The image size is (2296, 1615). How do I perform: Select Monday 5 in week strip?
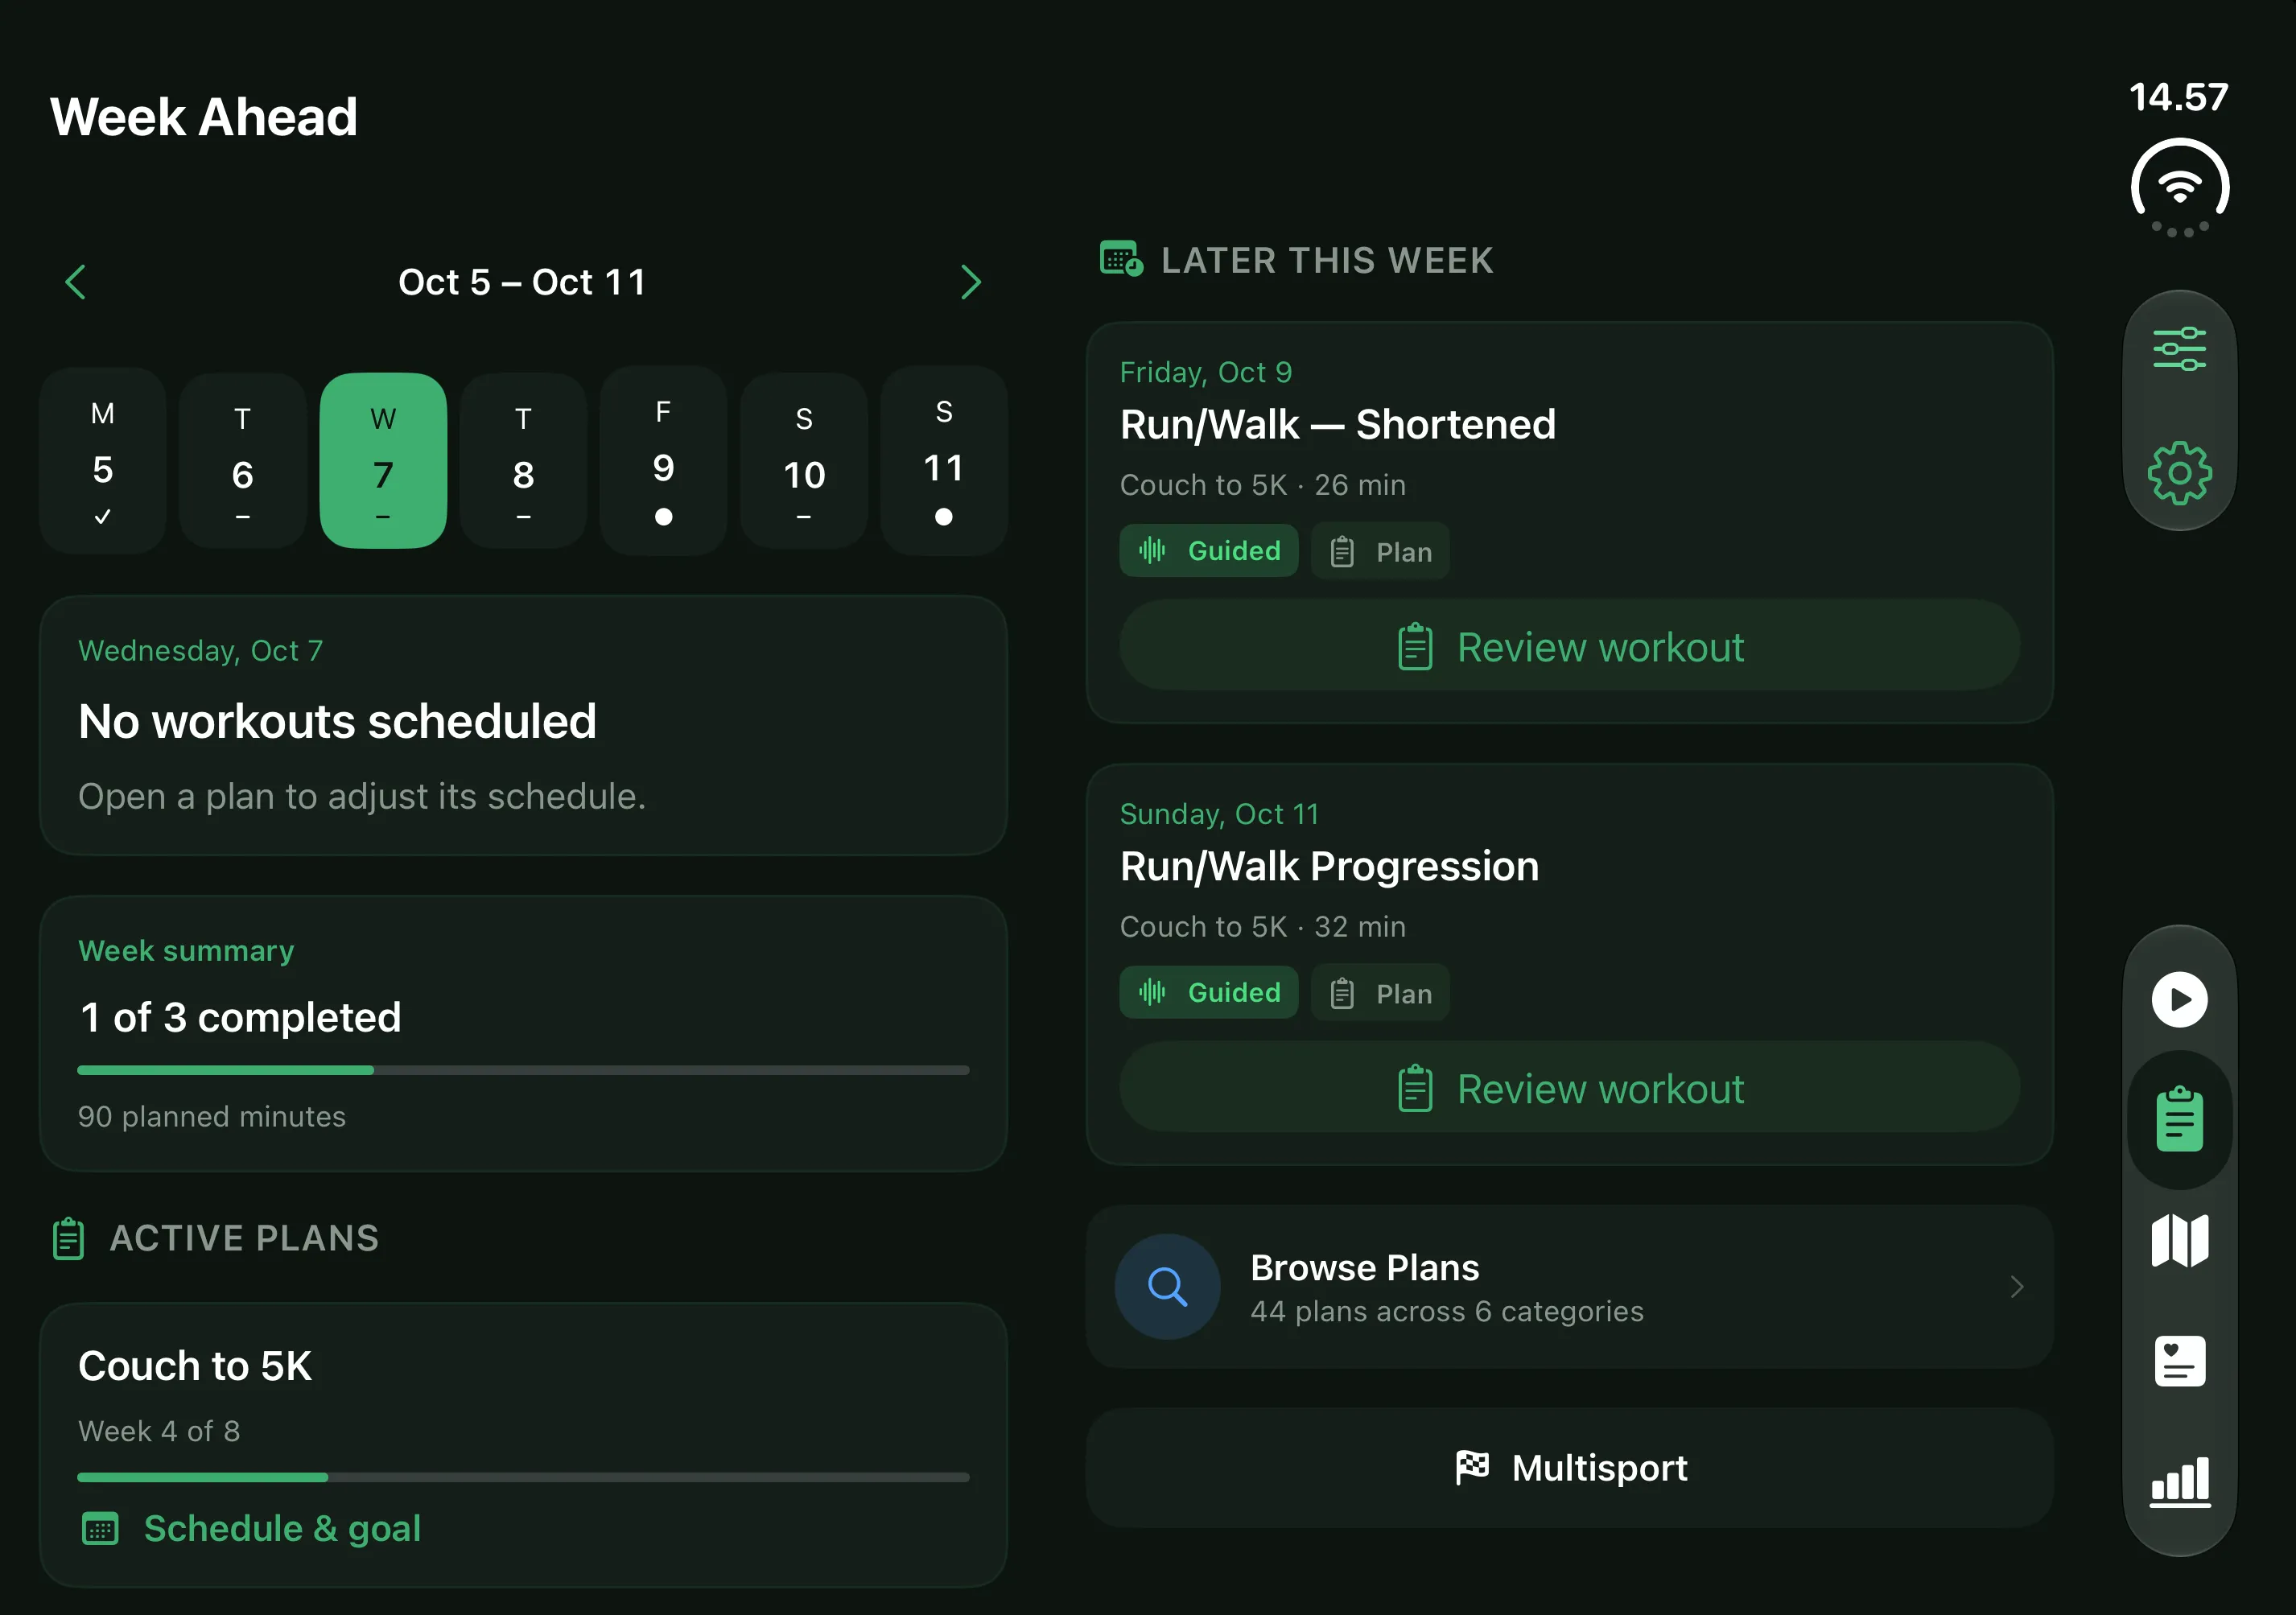click(x=103, y=461)
